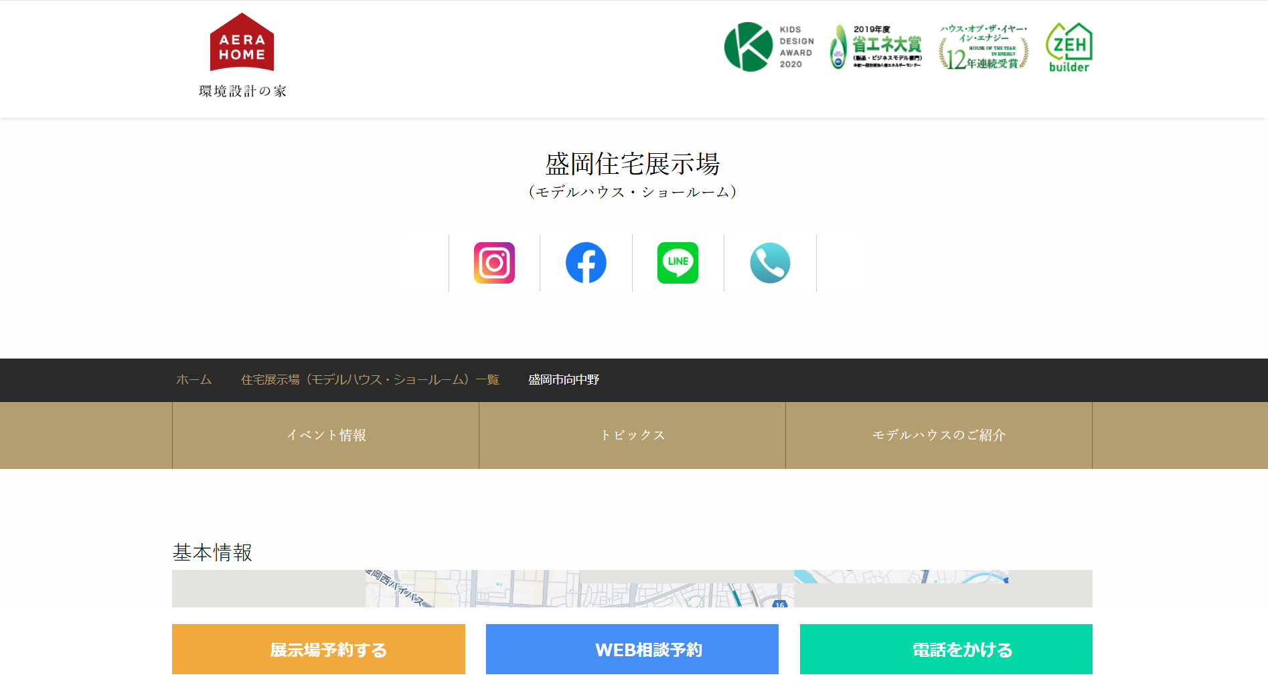1268x689 pixels.
Task: Click the ZEH builder badge
Action: click(x=1068, y=47)
